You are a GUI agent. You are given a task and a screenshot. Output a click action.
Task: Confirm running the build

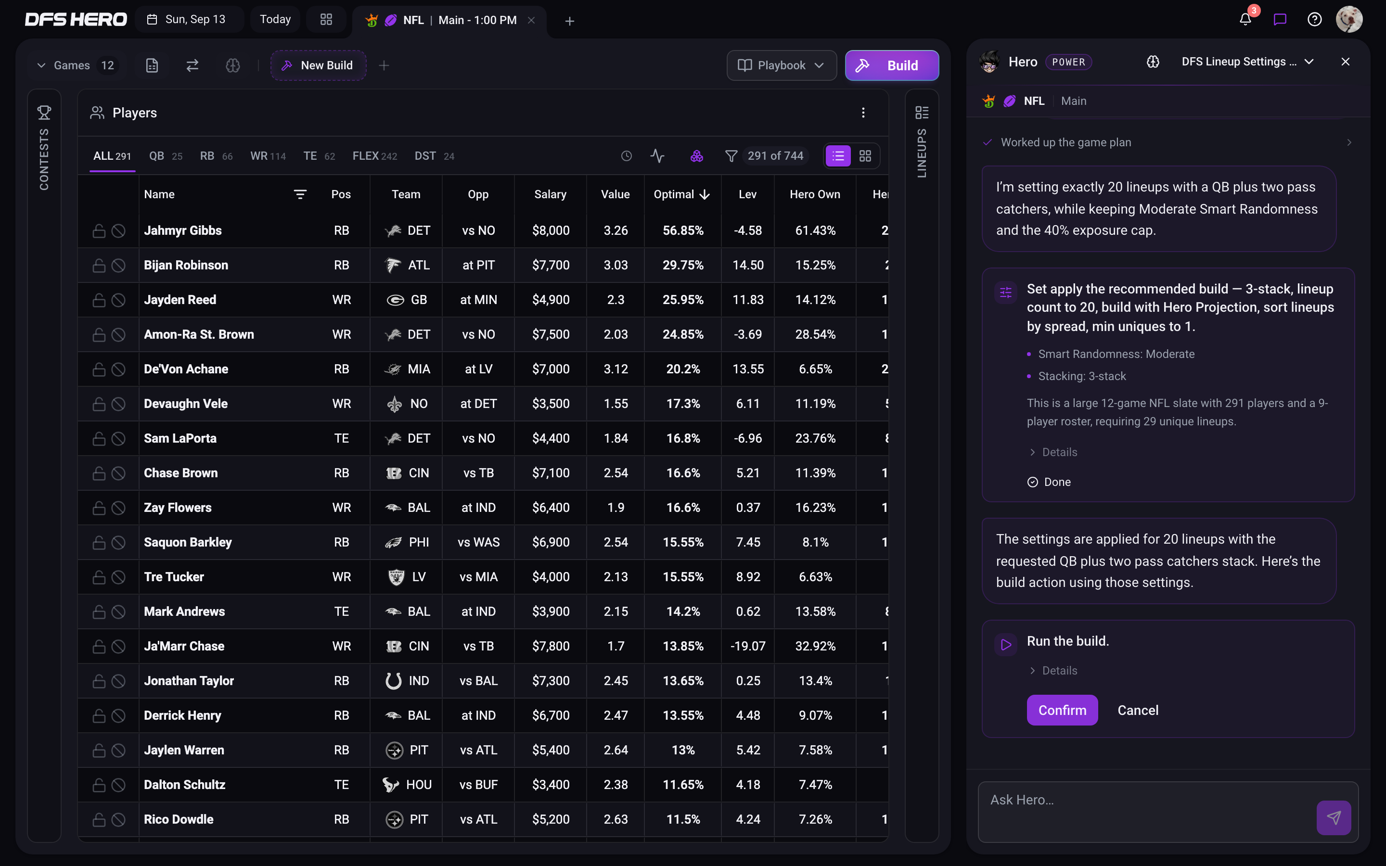point(1062,710)
